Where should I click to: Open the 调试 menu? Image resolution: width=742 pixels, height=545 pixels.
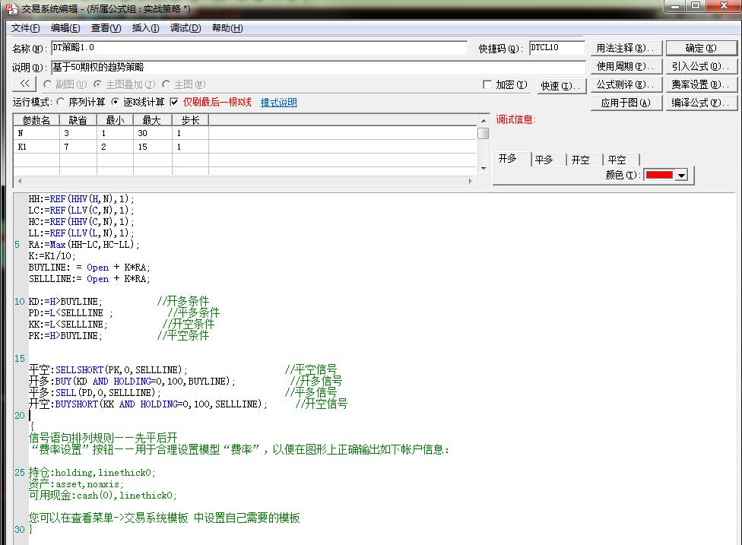(x=185, y=28)
